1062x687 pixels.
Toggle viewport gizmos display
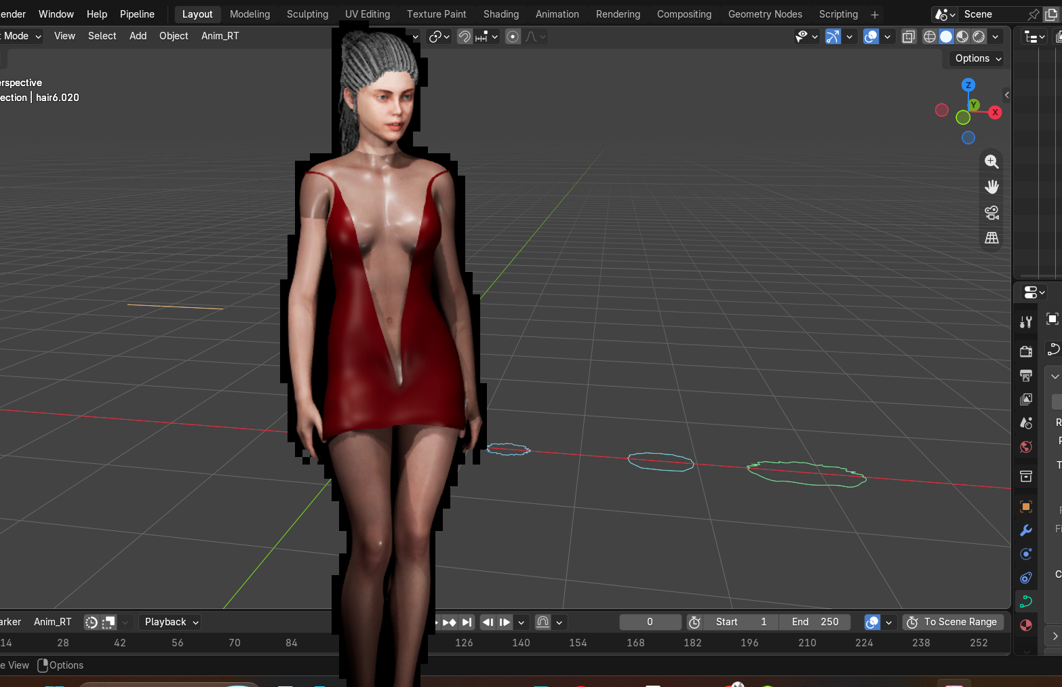coord(833,37)
